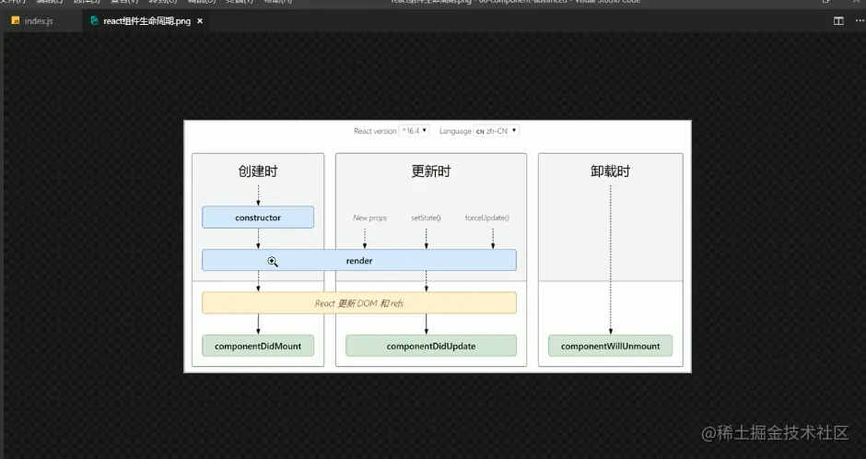Click the "卸载时" heading
866x459 pixels.
(x=610, y=171)
